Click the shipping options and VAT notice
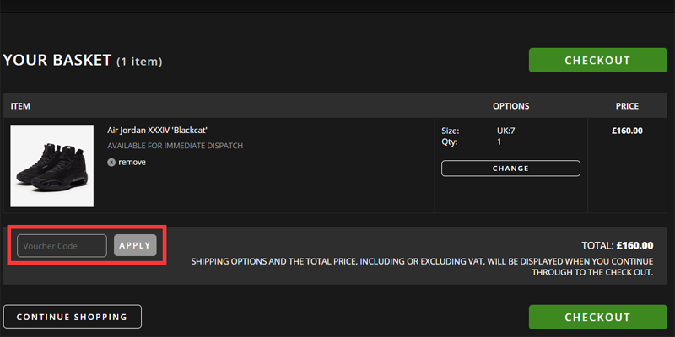 point(422,267)
